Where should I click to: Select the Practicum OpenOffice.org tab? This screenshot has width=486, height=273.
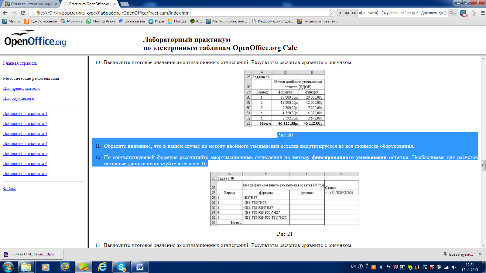pyautogui.click(x=90, y=4)
